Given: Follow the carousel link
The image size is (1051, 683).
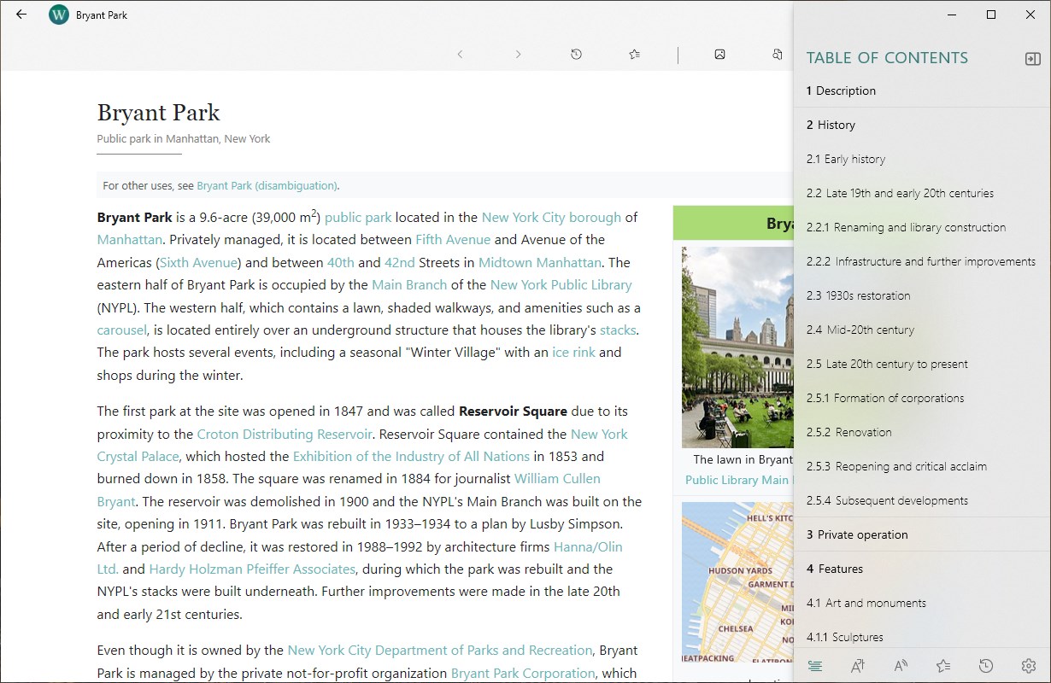Looking at the screenshot, I should tap(122, 330).
